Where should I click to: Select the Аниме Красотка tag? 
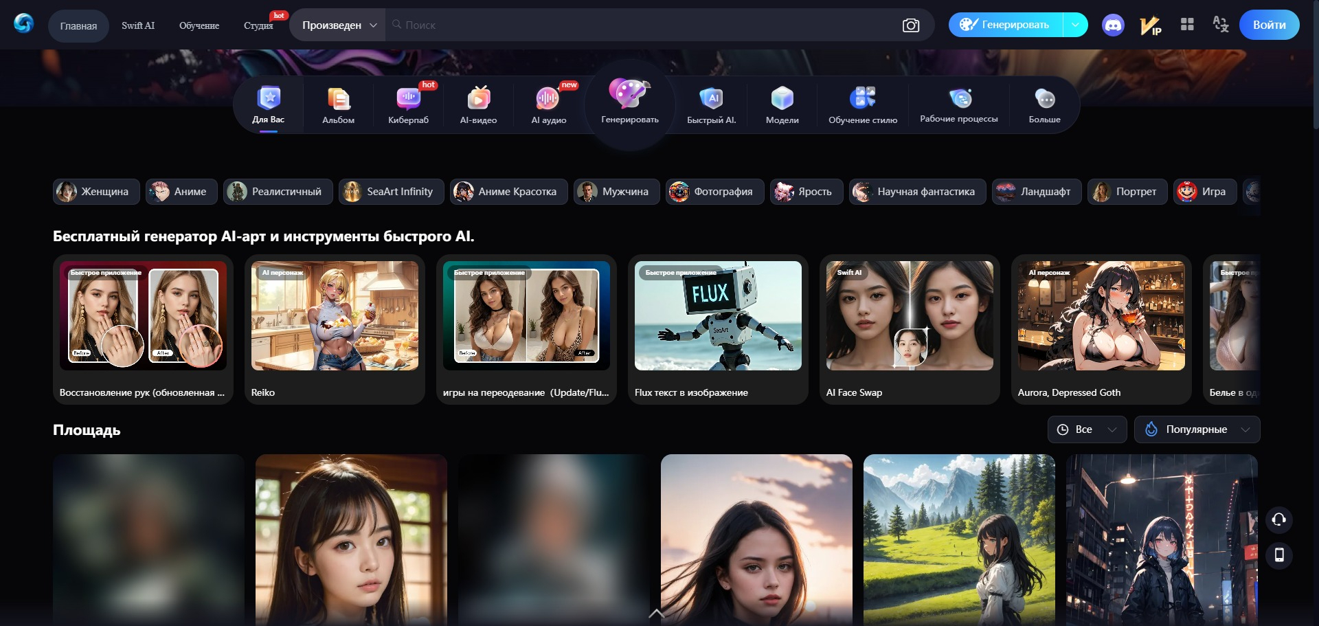[x=508, y=192]
